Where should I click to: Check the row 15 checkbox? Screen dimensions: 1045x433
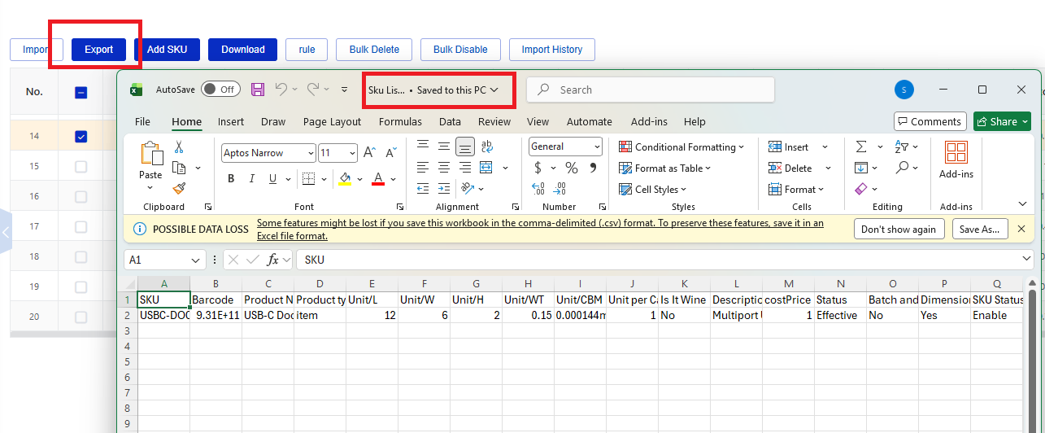(81, 166)
